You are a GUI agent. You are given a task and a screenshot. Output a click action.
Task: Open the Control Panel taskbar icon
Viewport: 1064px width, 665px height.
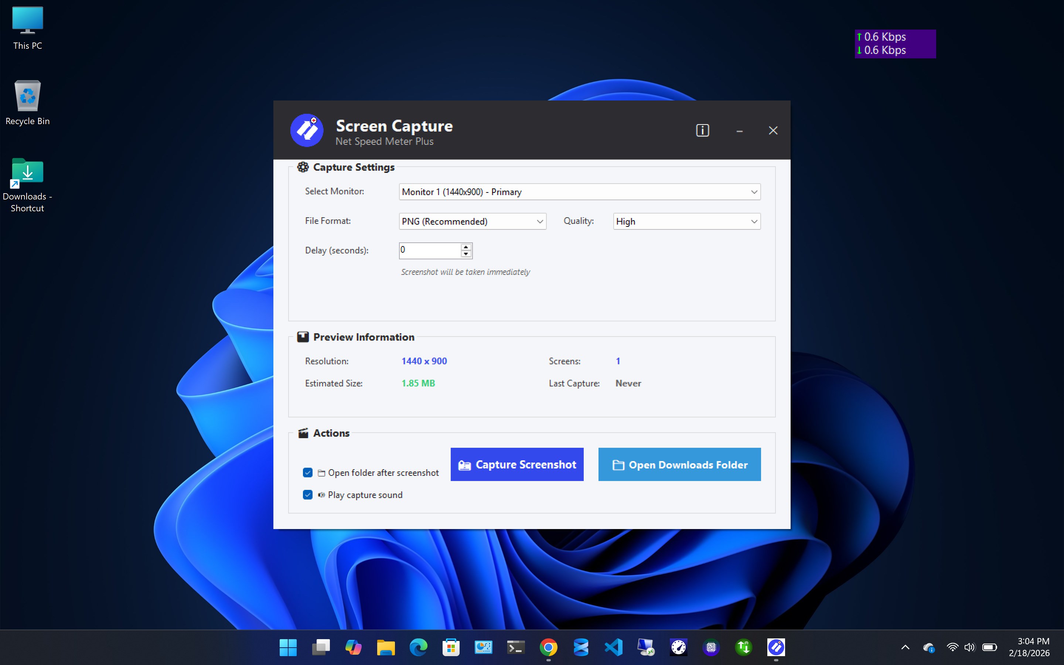484,647
